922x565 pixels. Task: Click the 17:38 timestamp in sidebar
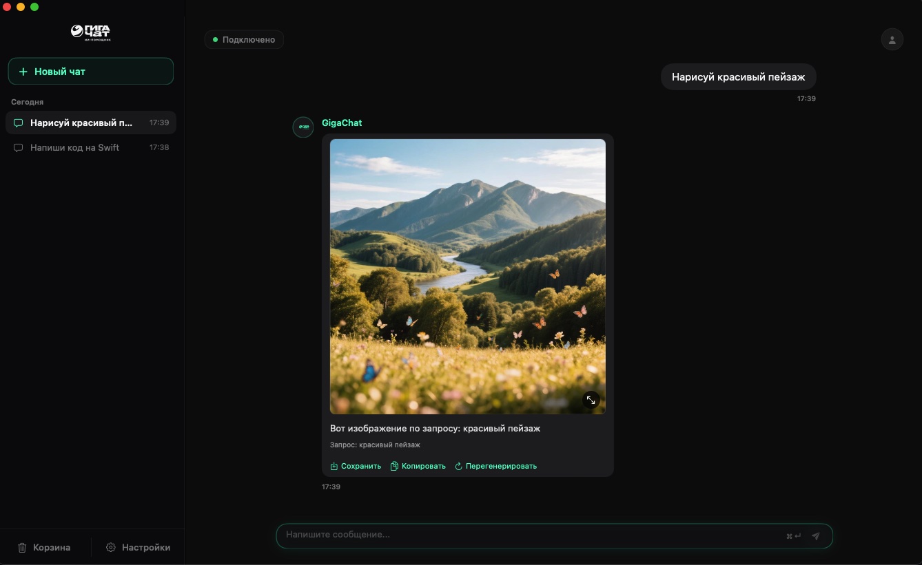point(159,147)
